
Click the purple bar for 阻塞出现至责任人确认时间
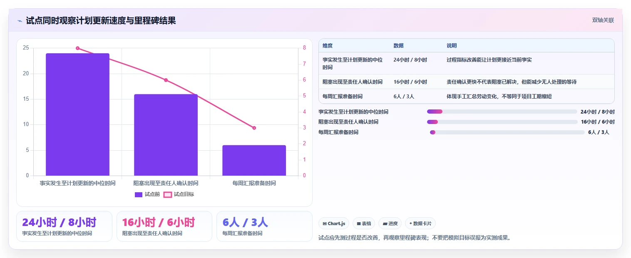[x=166, y=135]
